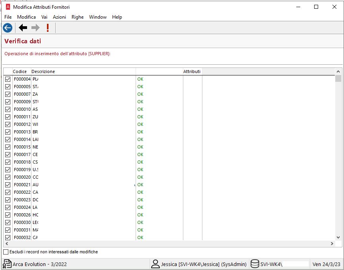The height and width of the screenshot is (270, 344).
Task: Open the File menu
Action: (x=8, y=17)
